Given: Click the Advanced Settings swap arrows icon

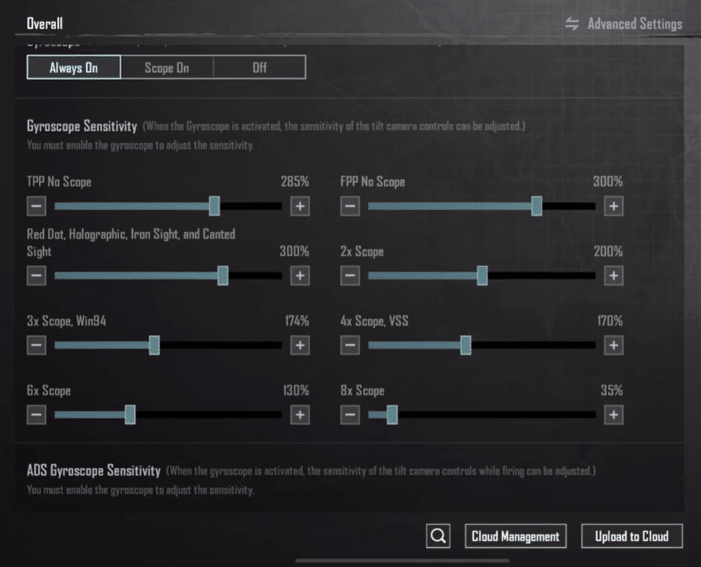Looking at the screenshot, I should click(x=572, y=24).
